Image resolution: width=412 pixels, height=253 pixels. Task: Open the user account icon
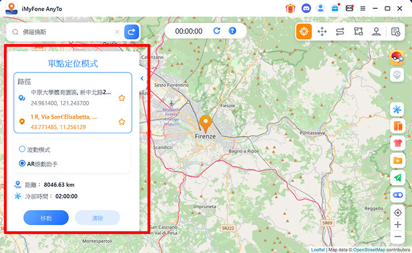(320, 8)
